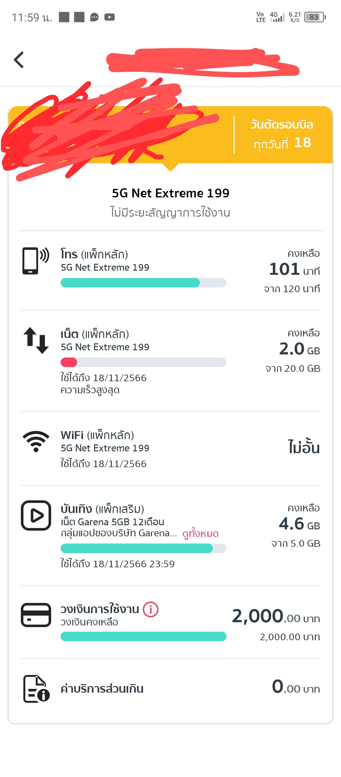Open the "ค่าบริการส่วนเกิน" excess charges row
Image resolution: width=341 pixels, height=777 pixels.
pos(170,689)
